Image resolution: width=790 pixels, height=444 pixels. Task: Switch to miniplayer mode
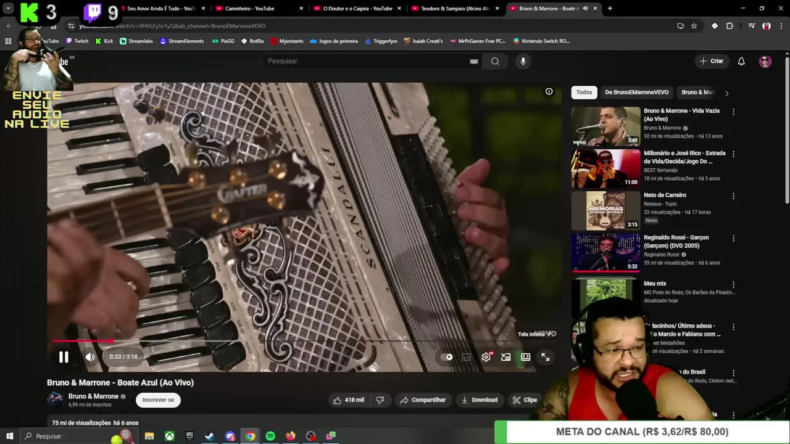coord(506,357)
